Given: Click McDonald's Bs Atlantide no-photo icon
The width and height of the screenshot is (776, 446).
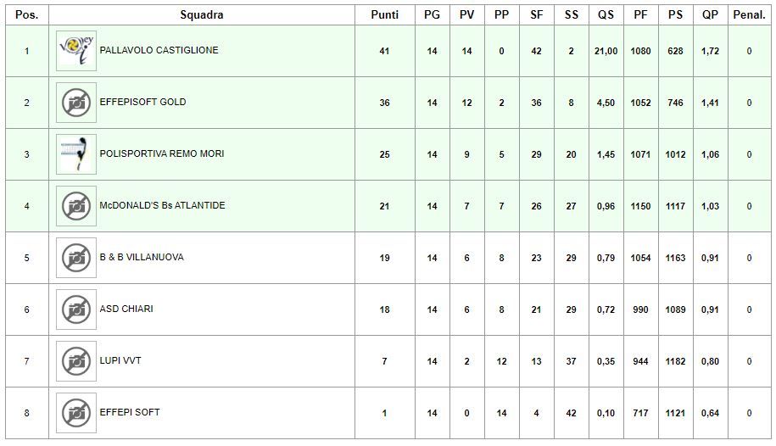Looking at the screenshot, I should point(76,206).
